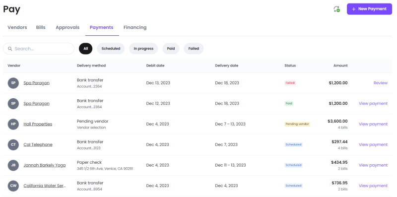This screenshot has width=397, height=197.
Task: Open the Spa Paragon vendor link in the failed row
Action: pyautogui.click(x=36, y=83)
